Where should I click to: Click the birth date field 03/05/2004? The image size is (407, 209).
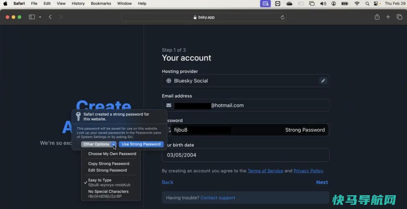pos(246,155)
